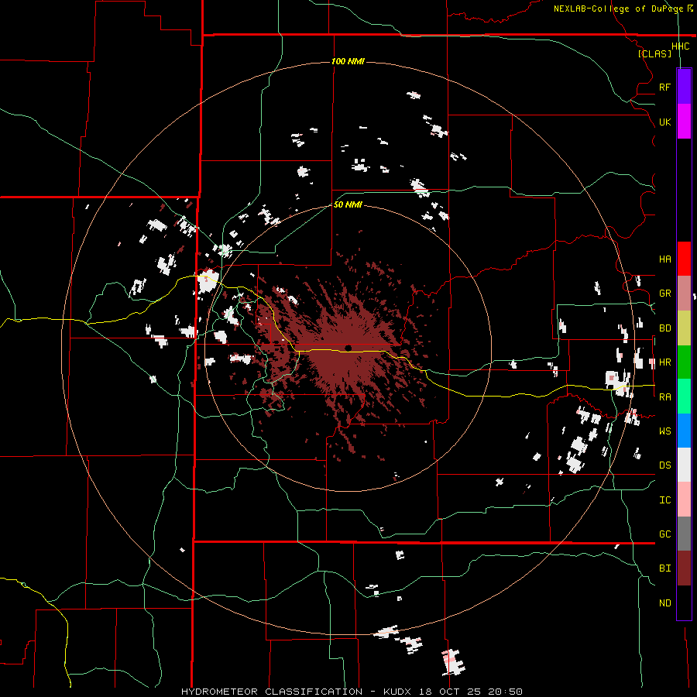The width and height of the screenshot is (697, 697).
Task: Click the GR legend label
Action: (664, 294)
